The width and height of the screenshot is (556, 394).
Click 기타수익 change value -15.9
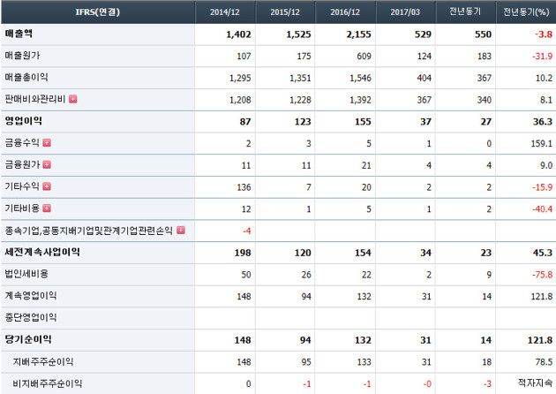(x=542, y=187)
